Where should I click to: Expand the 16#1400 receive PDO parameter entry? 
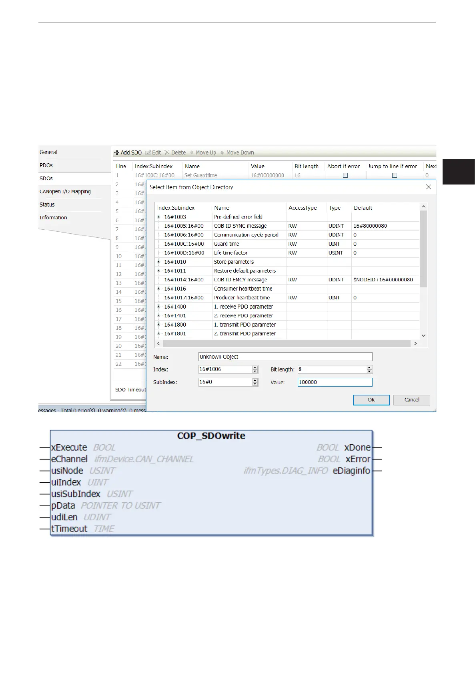(x=158, y=307)
